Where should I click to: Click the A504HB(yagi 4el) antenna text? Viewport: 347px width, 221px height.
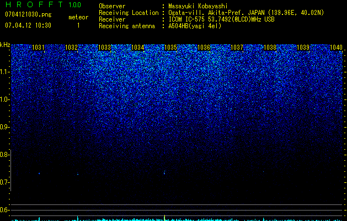point(195,26)
